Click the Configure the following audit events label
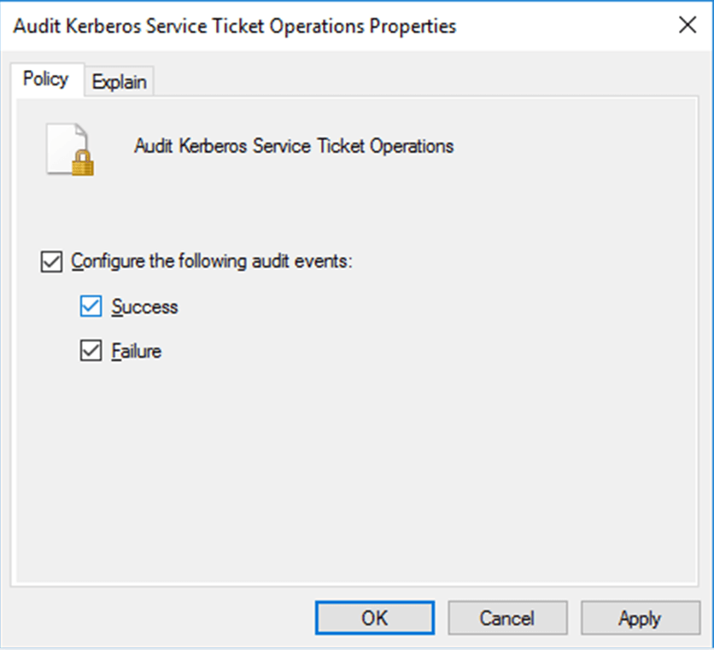 (211, 261)
